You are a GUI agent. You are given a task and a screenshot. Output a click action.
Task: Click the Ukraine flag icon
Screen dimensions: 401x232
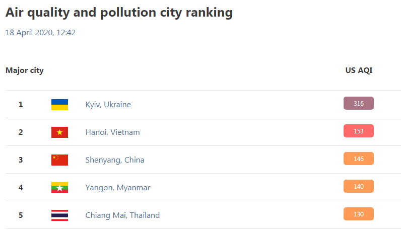coord(59,105)
